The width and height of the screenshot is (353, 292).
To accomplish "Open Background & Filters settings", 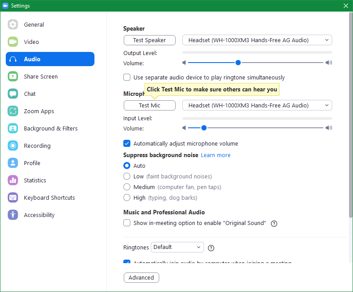I will point(50,128).
